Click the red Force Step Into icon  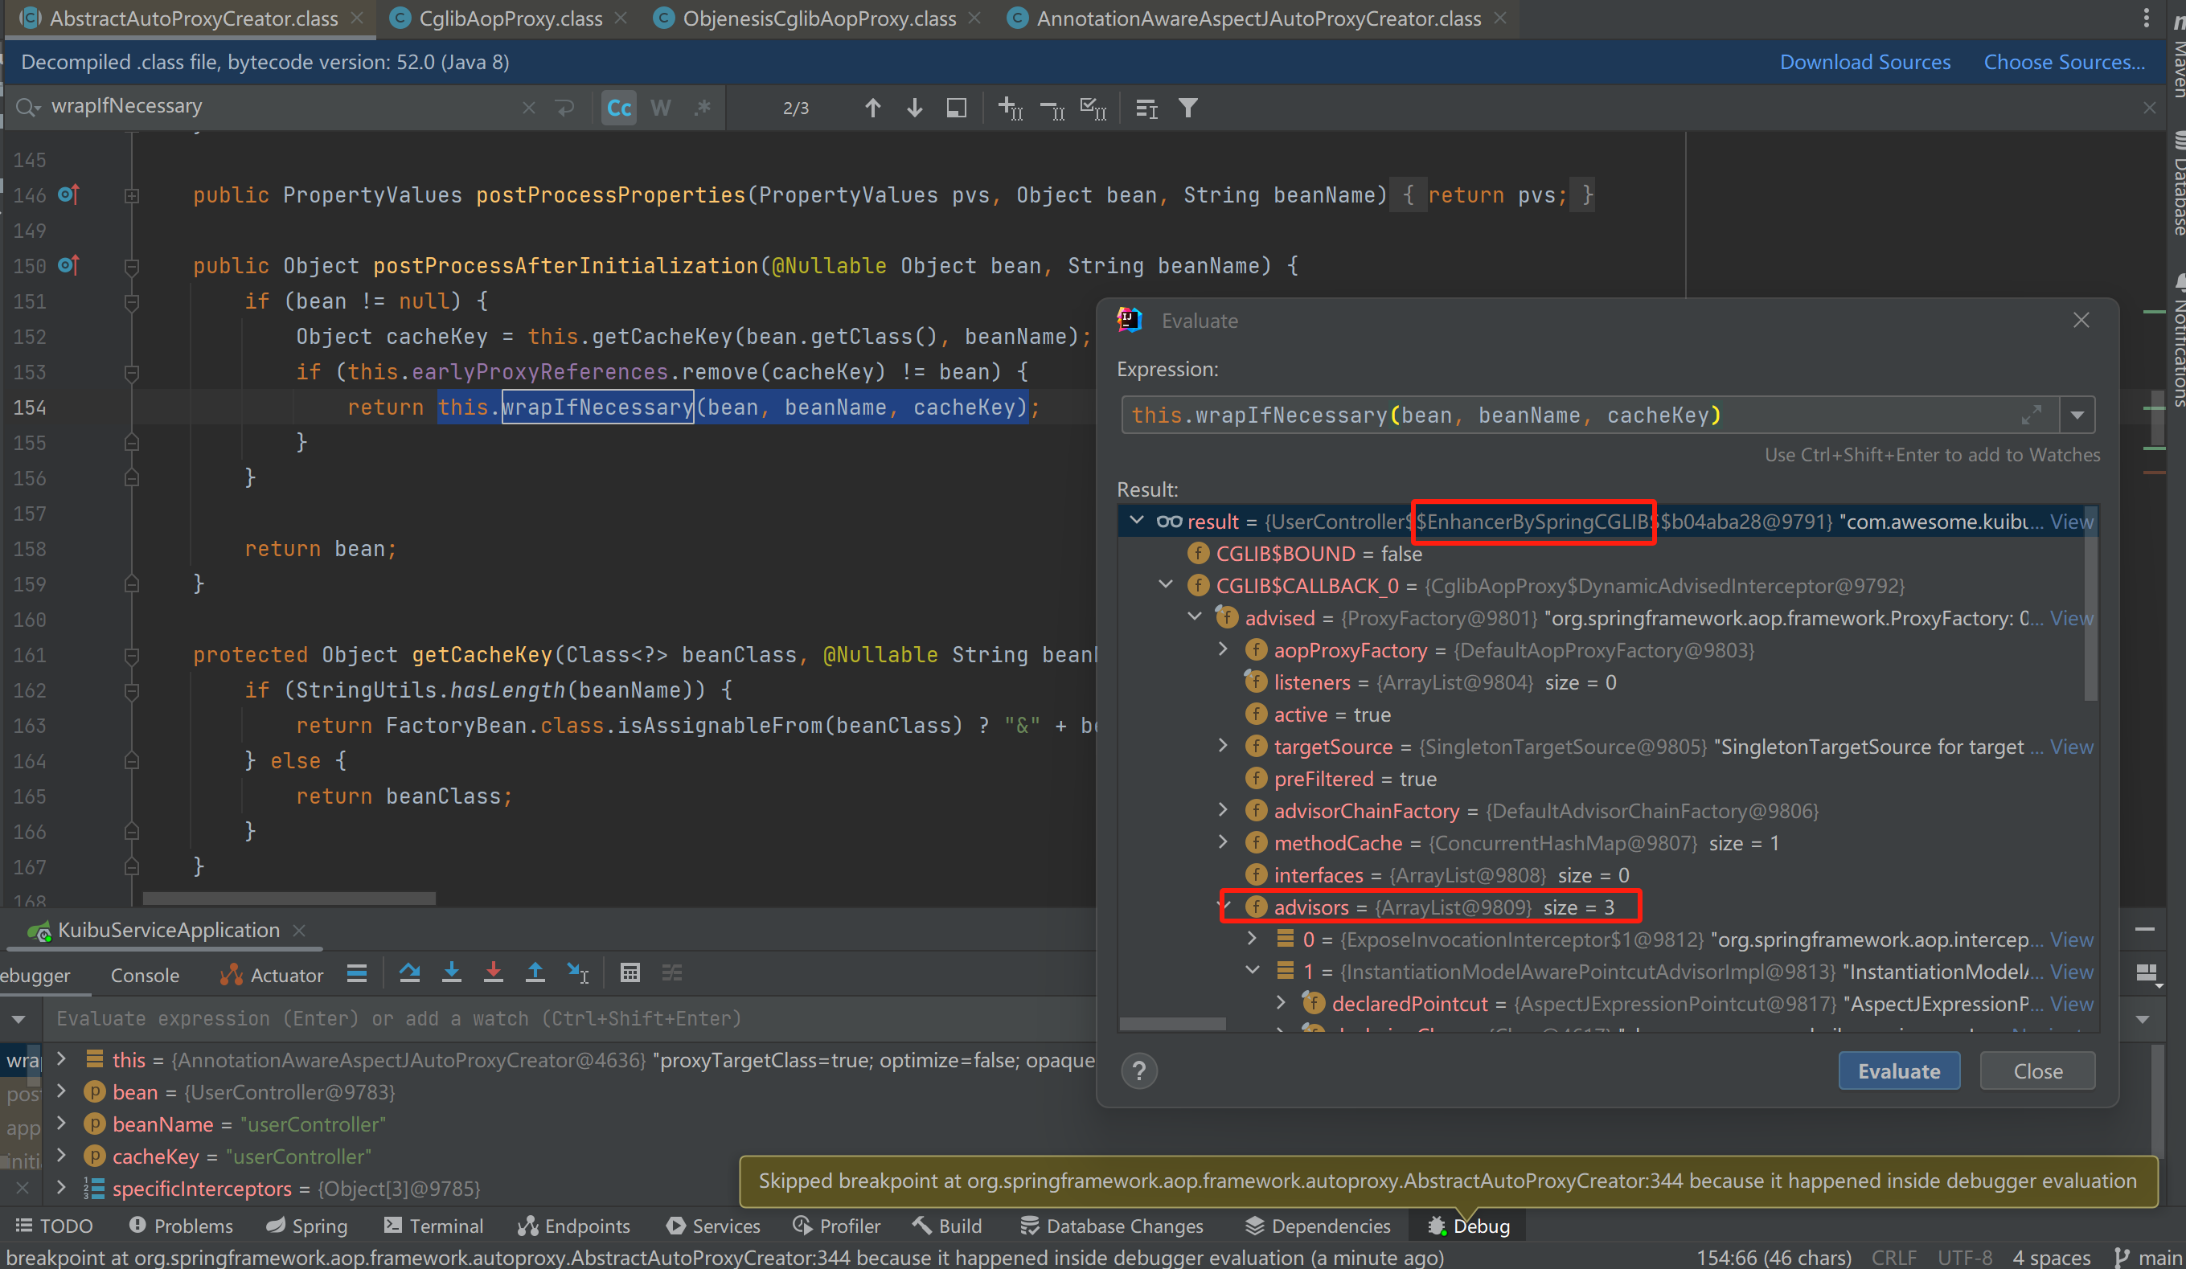point(493,973)
